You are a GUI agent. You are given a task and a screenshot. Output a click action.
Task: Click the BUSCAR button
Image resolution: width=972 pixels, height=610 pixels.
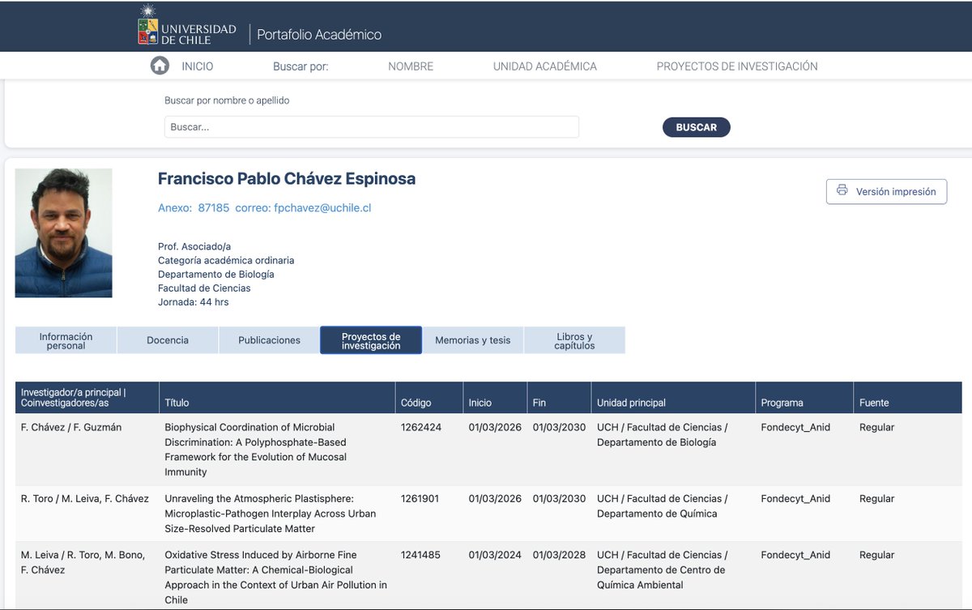coord(697,127)
